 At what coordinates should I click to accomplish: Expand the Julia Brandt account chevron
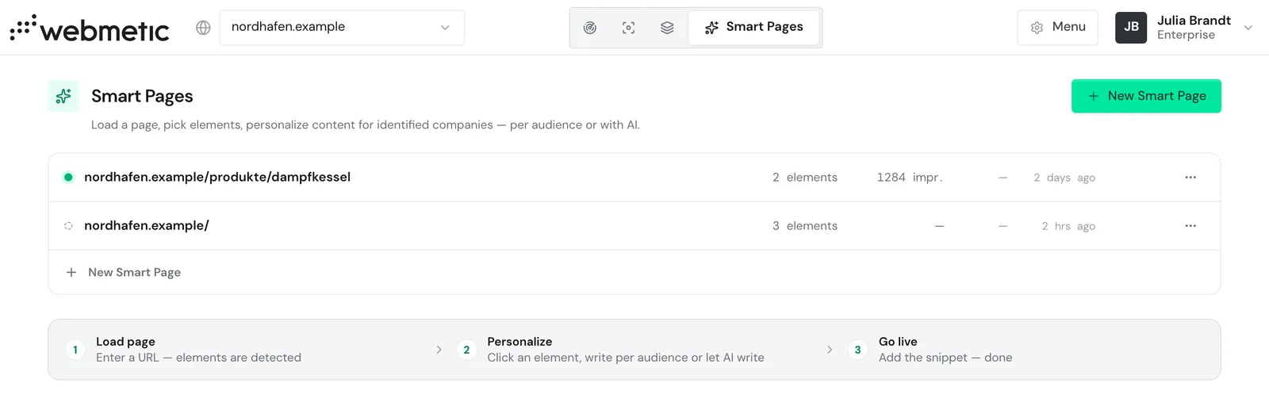[x=1248, y=28]
